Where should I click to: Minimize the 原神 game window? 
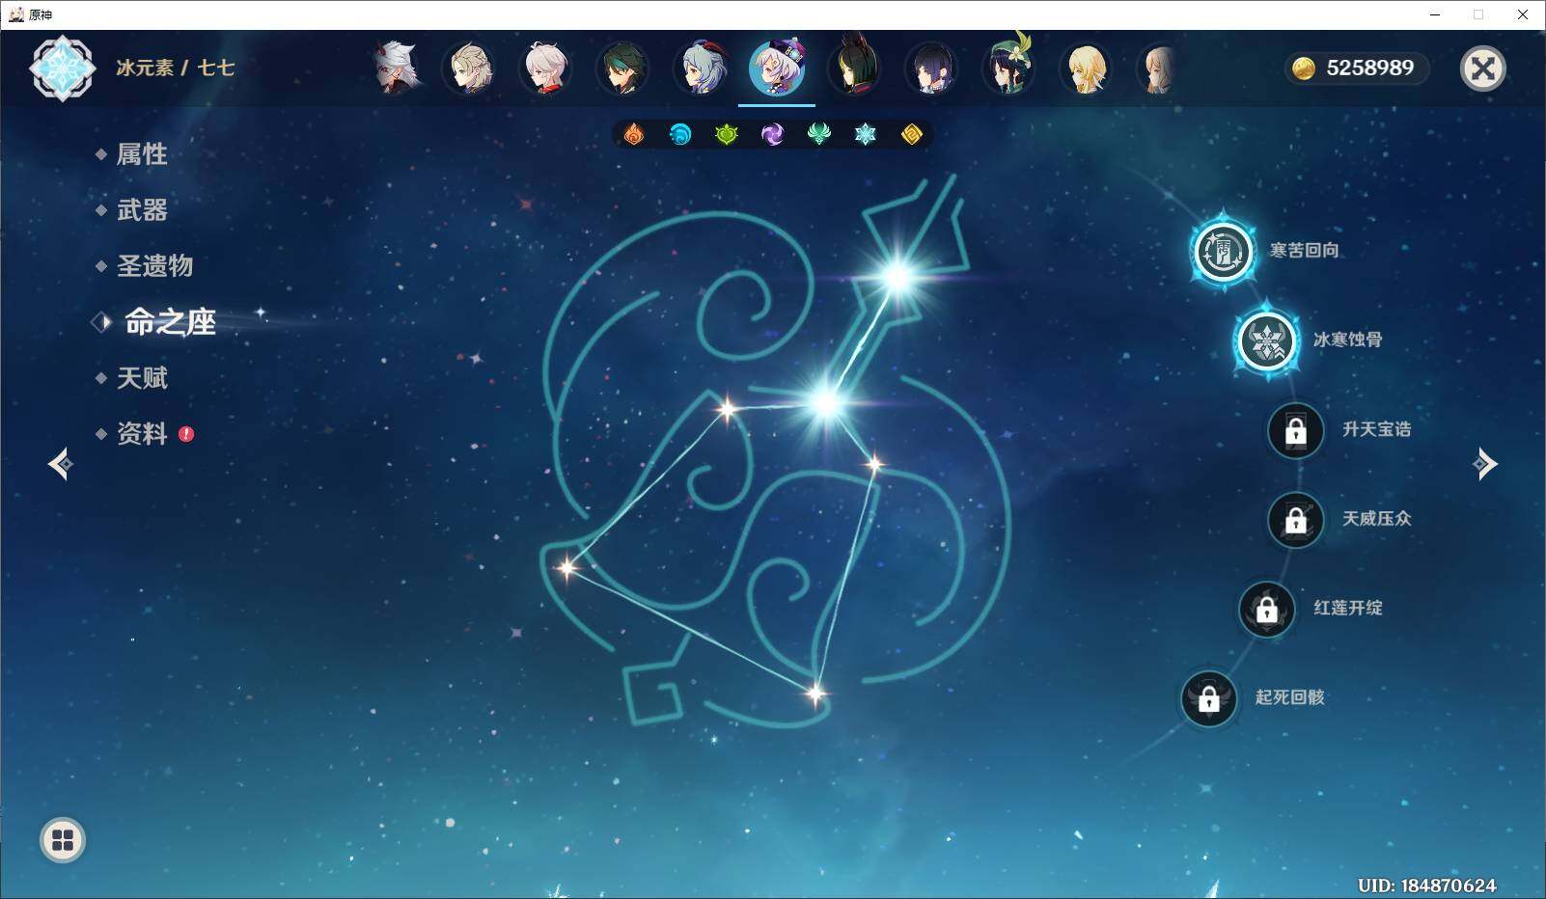tap(1435, 14)
